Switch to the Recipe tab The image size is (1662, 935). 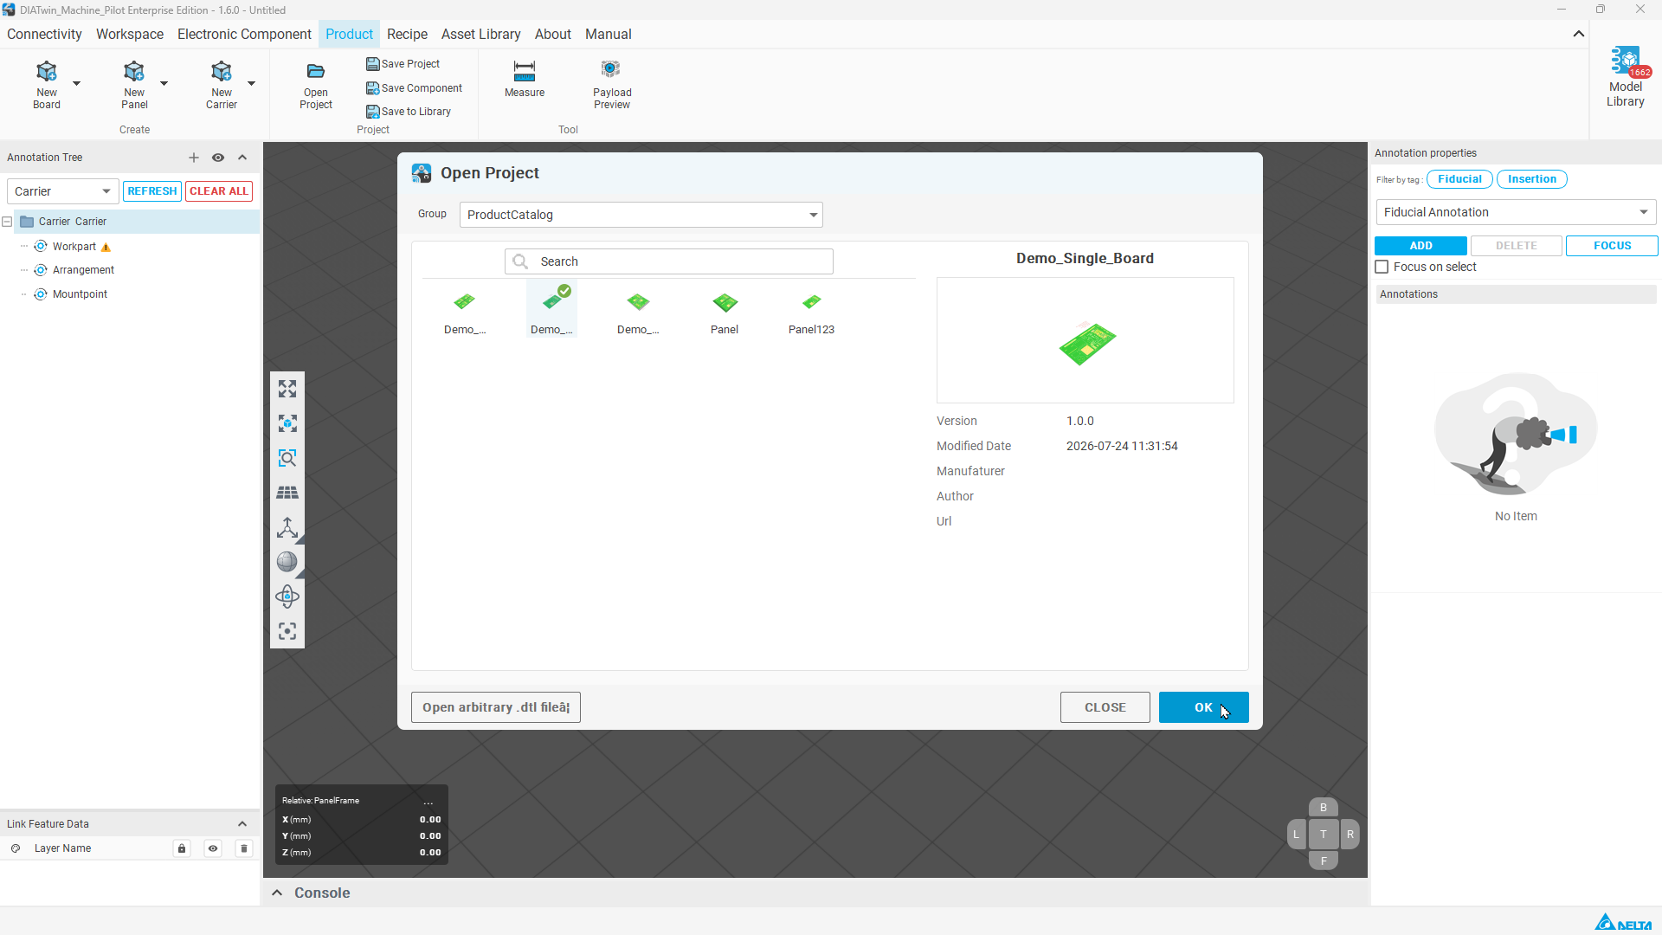click(x=407, y=34)
